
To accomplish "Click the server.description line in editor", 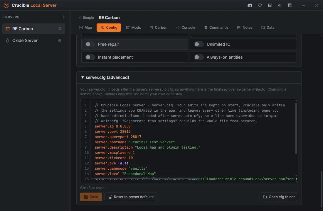I will (147, 147).
